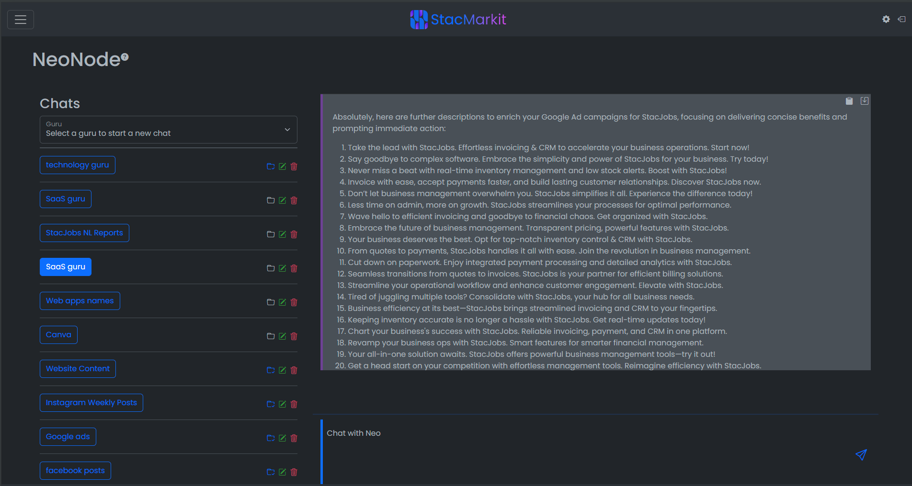Click the logout icon in header

pos(901,19)
